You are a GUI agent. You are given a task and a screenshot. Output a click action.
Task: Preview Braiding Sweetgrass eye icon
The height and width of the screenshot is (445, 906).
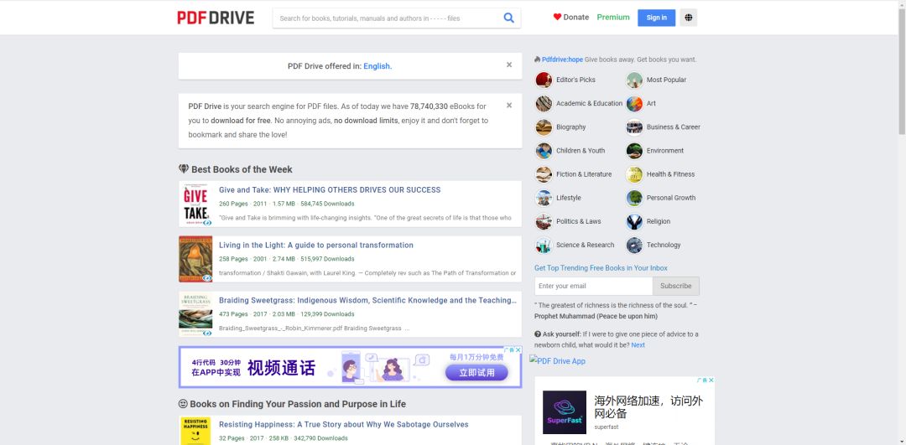[x=207, y=333]
